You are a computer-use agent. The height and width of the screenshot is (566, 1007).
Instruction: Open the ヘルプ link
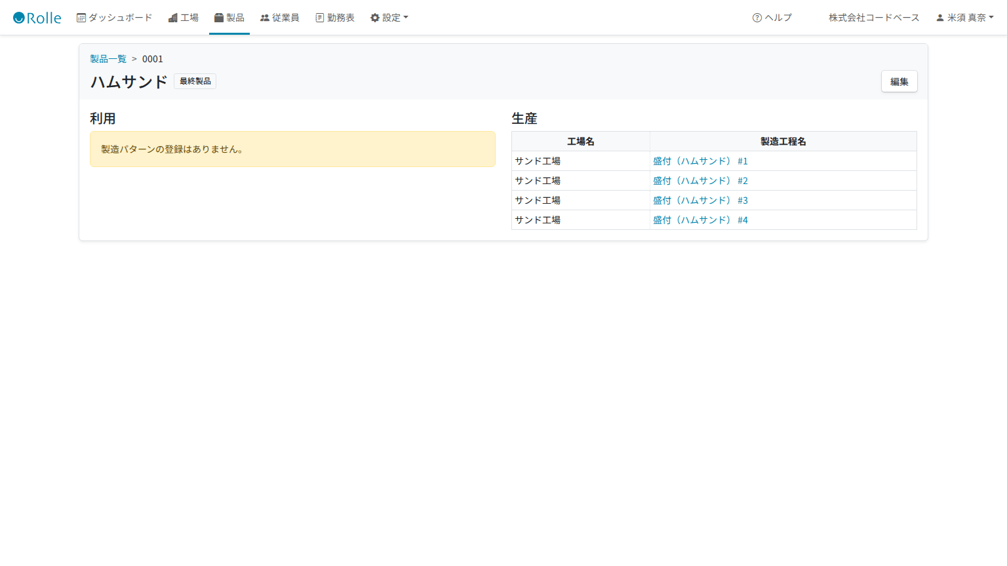point(772,18)
